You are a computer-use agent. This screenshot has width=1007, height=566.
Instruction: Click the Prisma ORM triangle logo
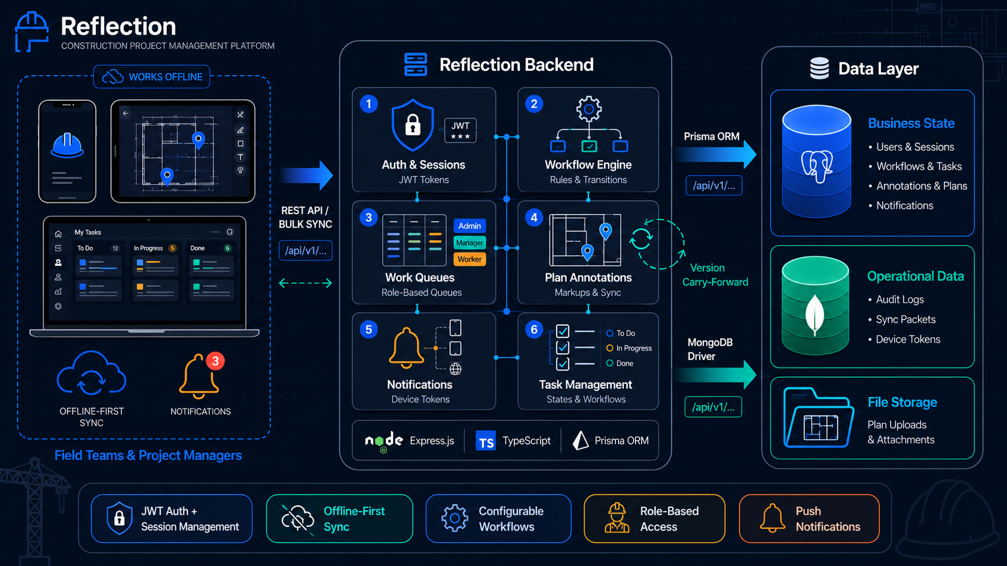(x=581, y=441)
